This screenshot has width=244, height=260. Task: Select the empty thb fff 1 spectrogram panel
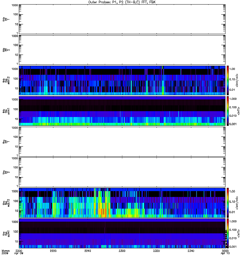[x=122, y=19]
